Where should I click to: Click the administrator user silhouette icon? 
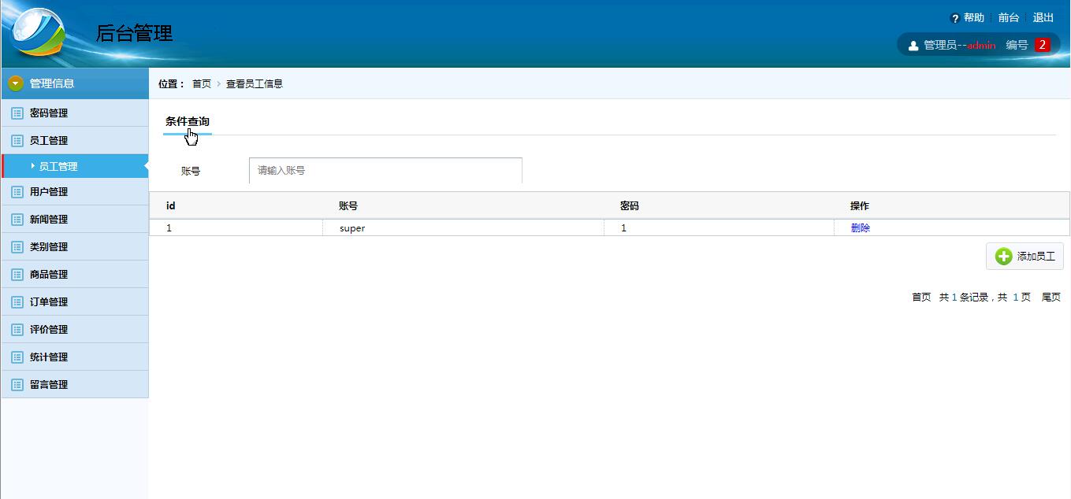(x=913, y=46)
